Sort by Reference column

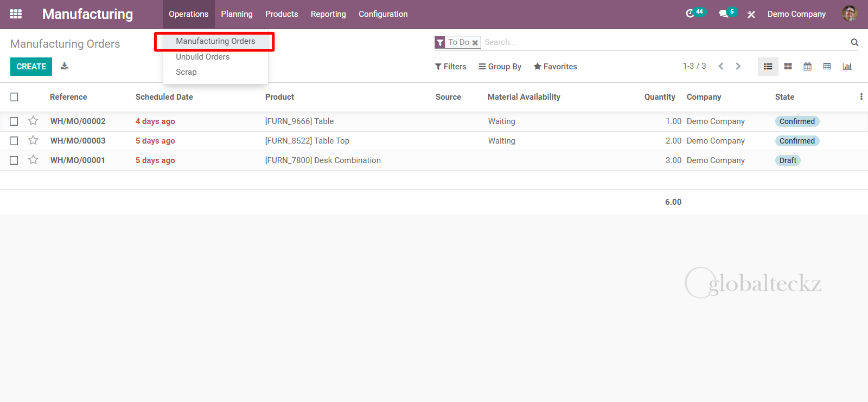(68, 97)
